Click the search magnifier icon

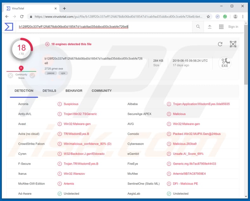point(198,27)
